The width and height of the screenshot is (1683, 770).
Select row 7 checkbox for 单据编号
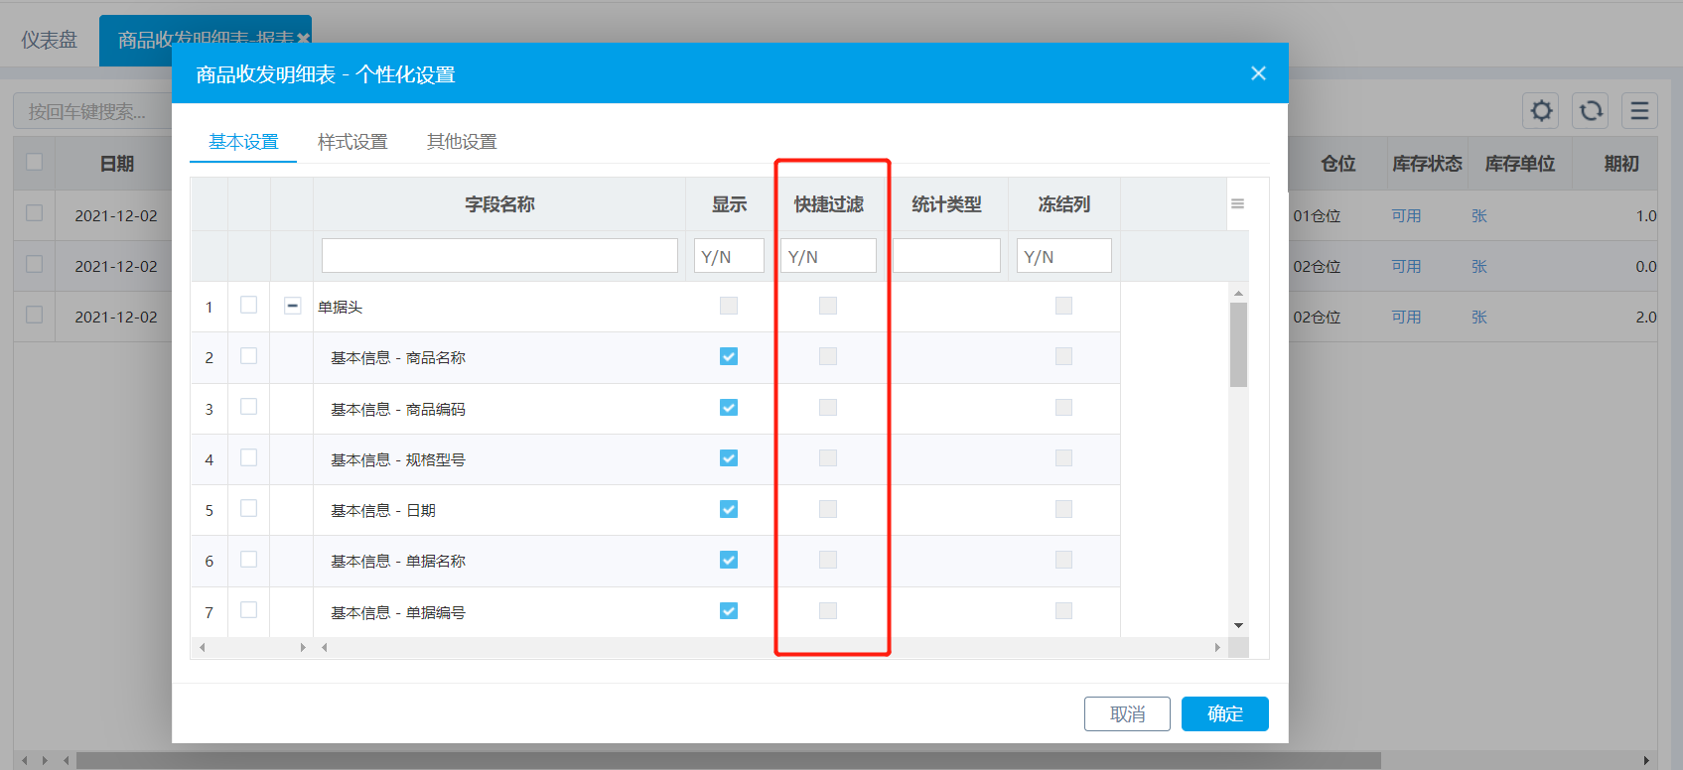(248, 610)
